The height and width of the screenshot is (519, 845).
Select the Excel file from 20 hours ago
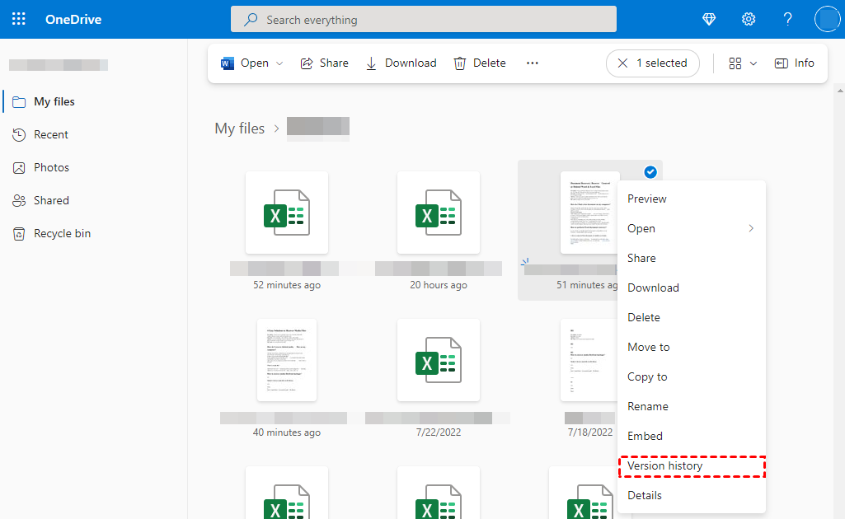click(439, 213)
